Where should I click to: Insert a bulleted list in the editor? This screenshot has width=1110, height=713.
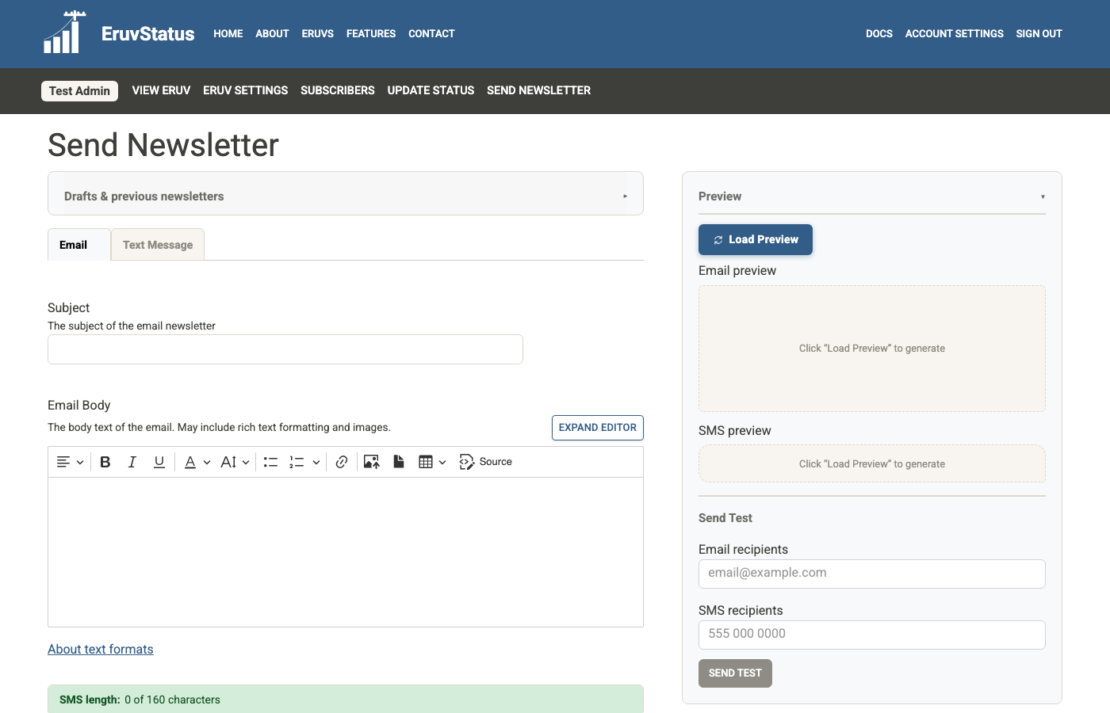tap(270, 461)
